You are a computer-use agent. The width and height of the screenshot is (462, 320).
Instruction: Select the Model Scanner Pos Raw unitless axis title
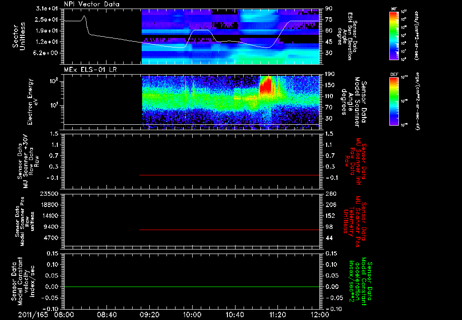tap(25, 221)
